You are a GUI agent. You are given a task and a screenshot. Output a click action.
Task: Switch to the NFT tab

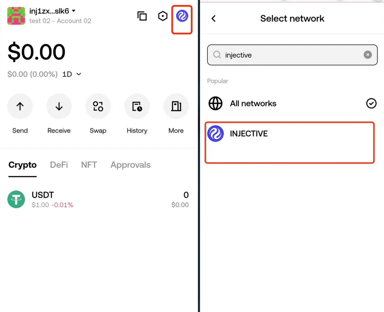(89, 165)
